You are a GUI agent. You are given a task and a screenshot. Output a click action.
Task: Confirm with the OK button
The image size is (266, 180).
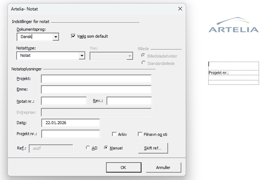[x=124, y=168]
